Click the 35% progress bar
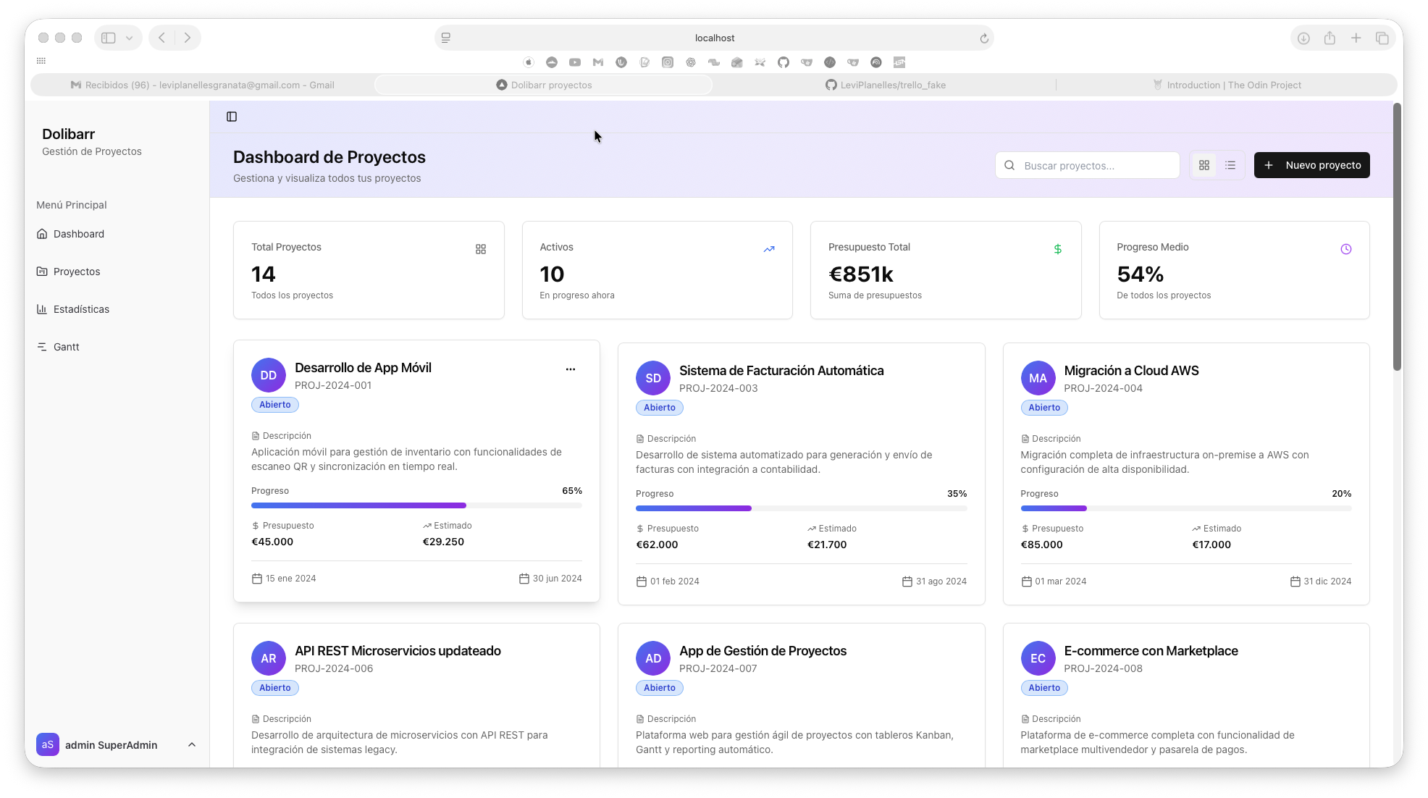Screen dimensions: 1428x798 (x=801, y=508)
